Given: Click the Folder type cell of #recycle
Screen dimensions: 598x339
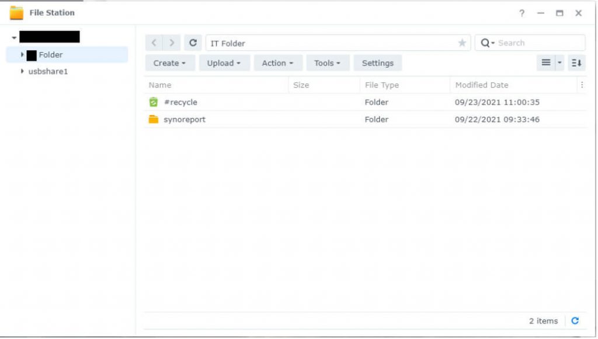Looking at the screenshot, I should coord(377,102).
